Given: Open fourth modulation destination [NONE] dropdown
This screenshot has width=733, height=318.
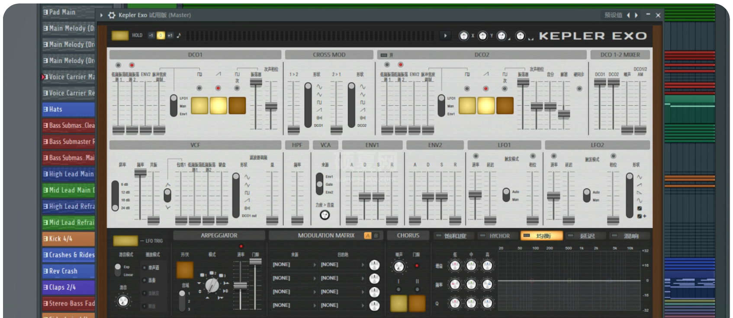Looking at the screenshot, I should coord(342,305).
